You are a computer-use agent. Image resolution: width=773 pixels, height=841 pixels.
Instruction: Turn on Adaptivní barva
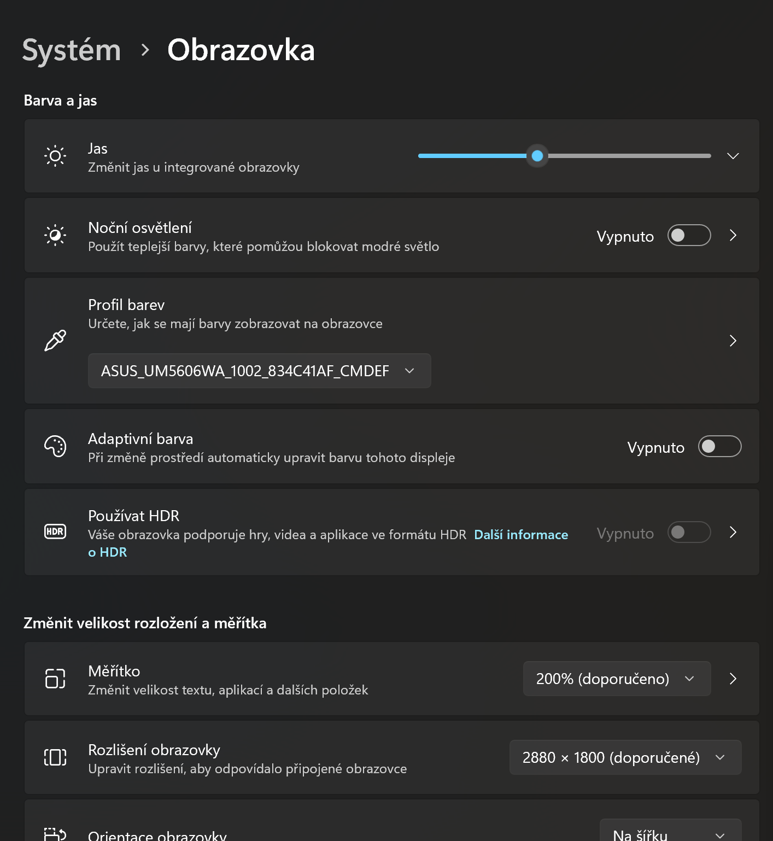(719, 446)
